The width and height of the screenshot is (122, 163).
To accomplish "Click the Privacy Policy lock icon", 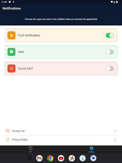I will pos(8,139).
